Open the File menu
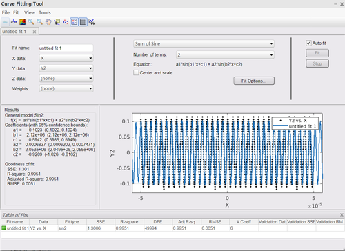The height and width of the screenshot is (251, 345). 6,13
